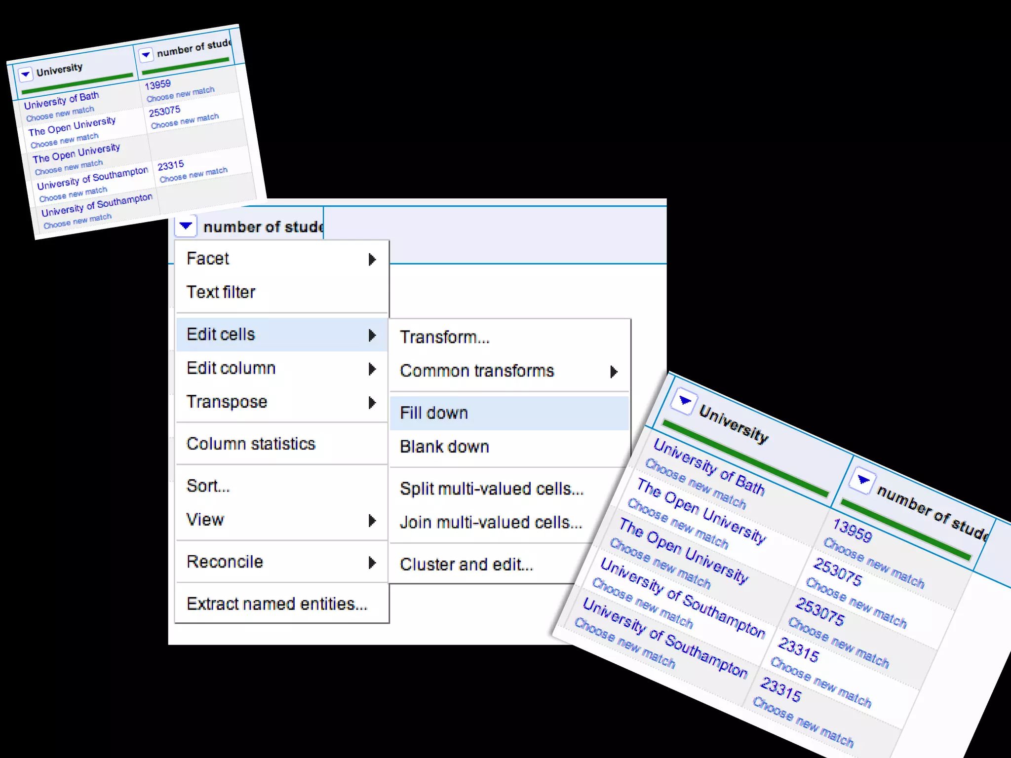
Task: Click the 13959 value link in the bottom-right table
Action: click(x=852, y=530)
